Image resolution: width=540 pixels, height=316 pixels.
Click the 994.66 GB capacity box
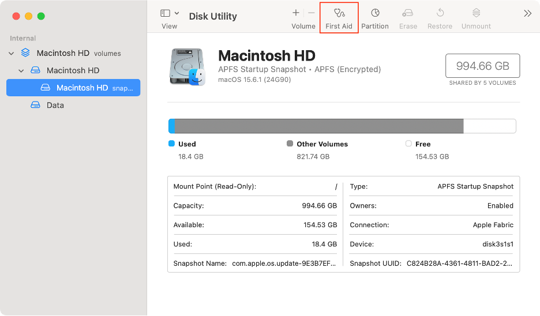(x=482, y=66)
